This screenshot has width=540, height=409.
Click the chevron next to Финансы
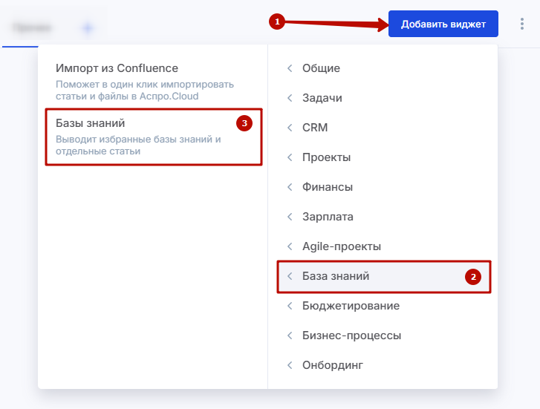pos(290,187)
